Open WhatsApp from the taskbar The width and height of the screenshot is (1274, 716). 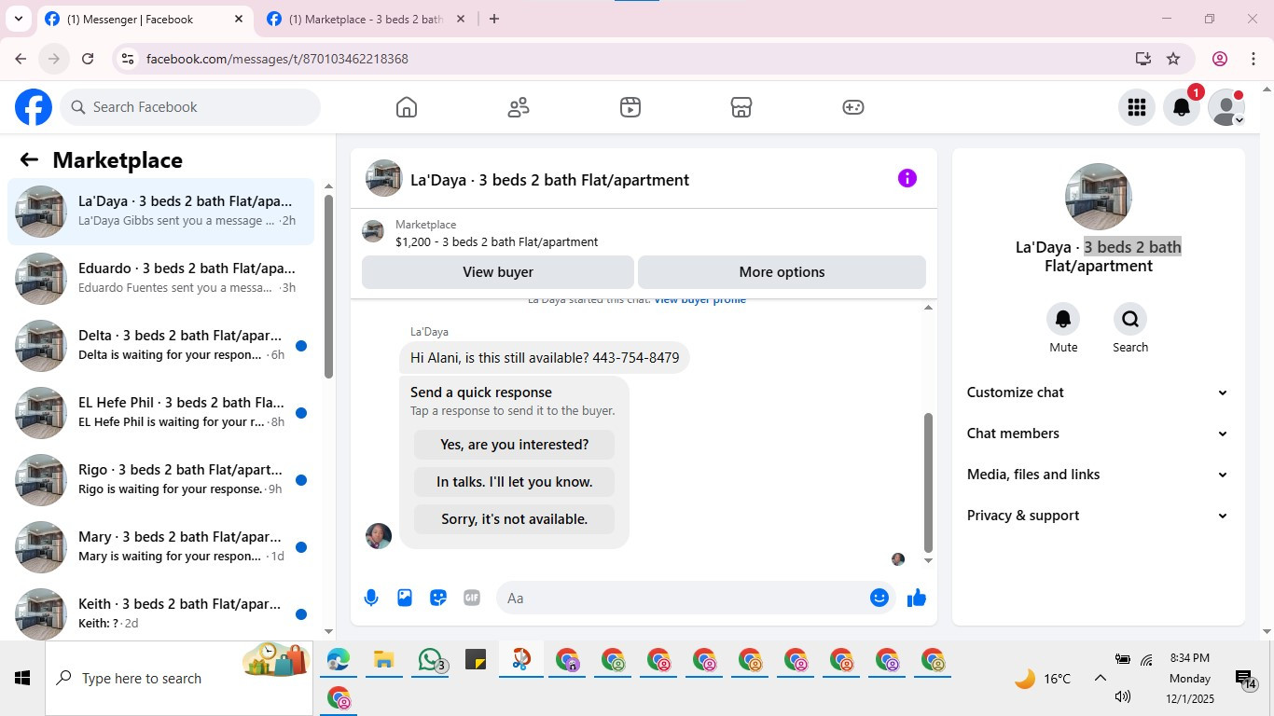pyautogui.click(x=429, y=661)
